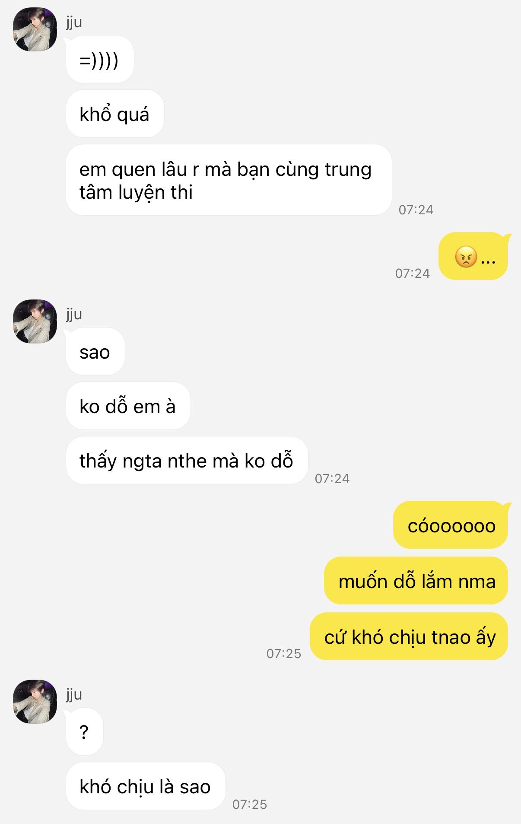Tap the 07:24 timestamp beside the emoji bubble
Screen dimensions: 521x824
[x=412, y=273]
